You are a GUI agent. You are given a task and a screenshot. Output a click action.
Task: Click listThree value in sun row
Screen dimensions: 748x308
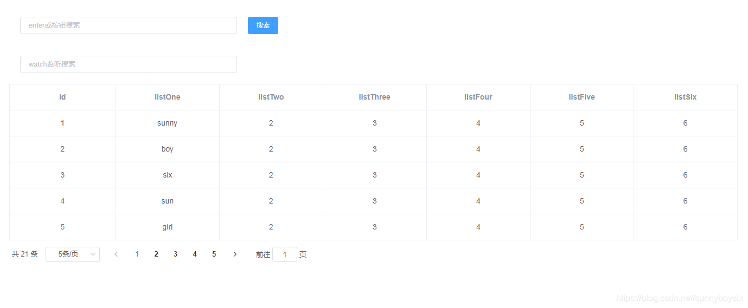pyautogui.click(x=375, y=201)
